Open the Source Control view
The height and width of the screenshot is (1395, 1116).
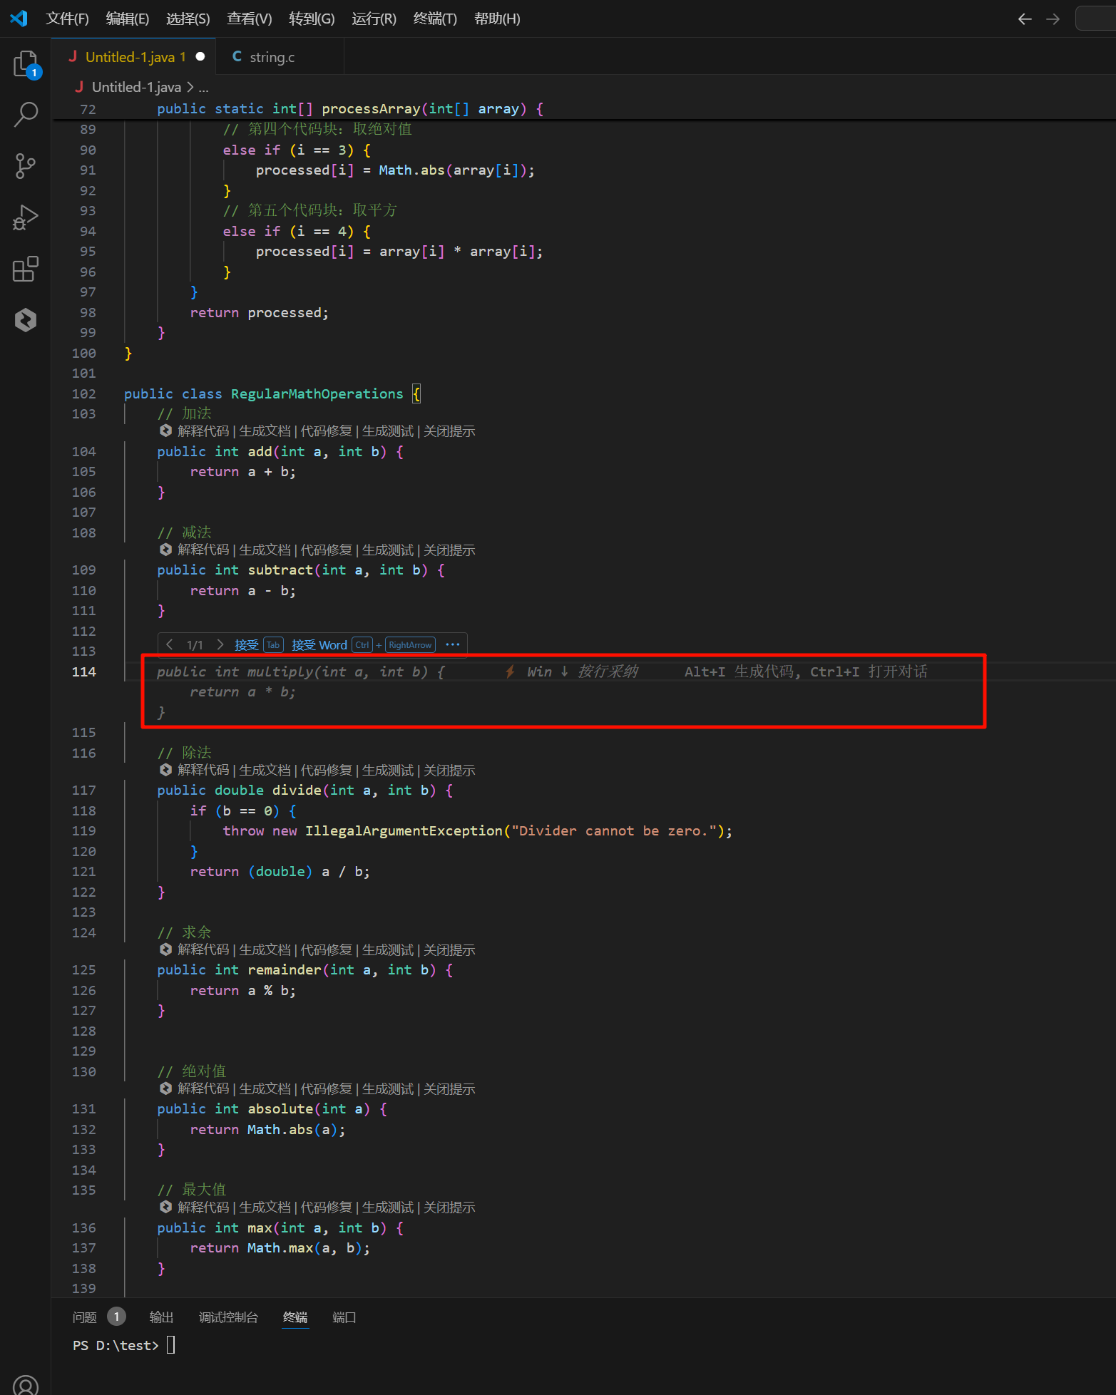tap(26, 166)
